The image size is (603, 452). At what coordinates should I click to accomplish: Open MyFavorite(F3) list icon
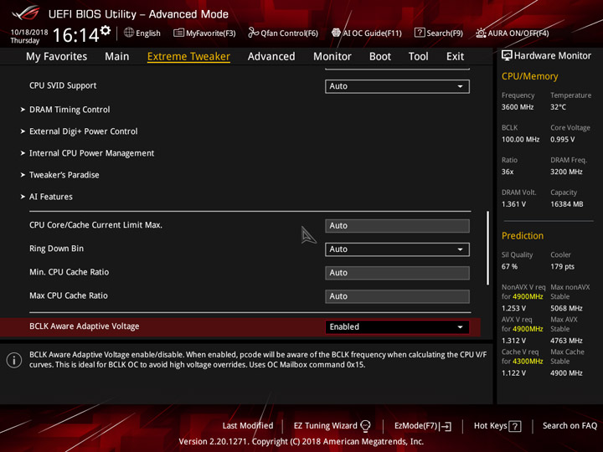pyautogui.click(x=178, y=33)
